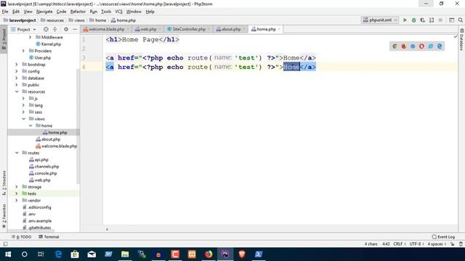Viewport: 465px width, 261px height.
Task: Click the views breadcrumb in navigation bar
Action: [76, 20]
